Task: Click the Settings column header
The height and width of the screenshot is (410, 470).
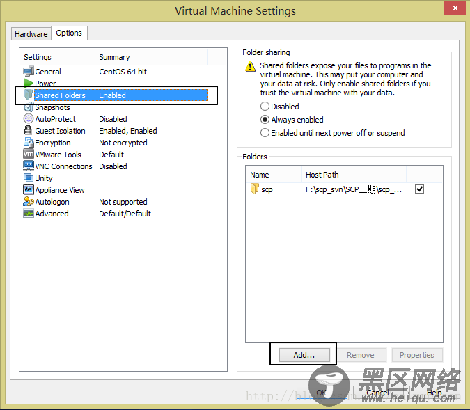Action: pyautogui.click(x=58, y=57)
